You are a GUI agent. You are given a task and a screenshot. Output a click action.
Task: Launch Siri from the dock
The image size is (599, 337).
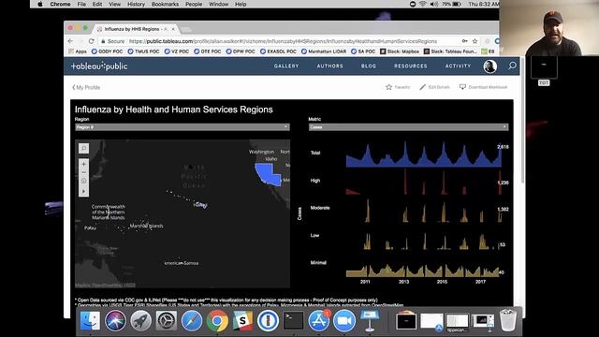tap(115, 320)
